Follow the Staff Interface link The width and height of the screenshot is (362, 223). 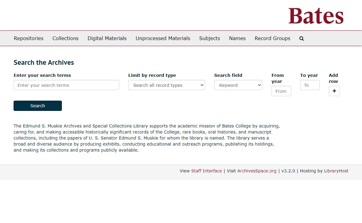(207, 171)
